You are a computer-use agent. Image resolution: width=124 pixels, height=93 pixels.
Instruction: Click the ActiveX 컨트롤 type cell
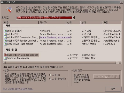click(x=89, y=44)
